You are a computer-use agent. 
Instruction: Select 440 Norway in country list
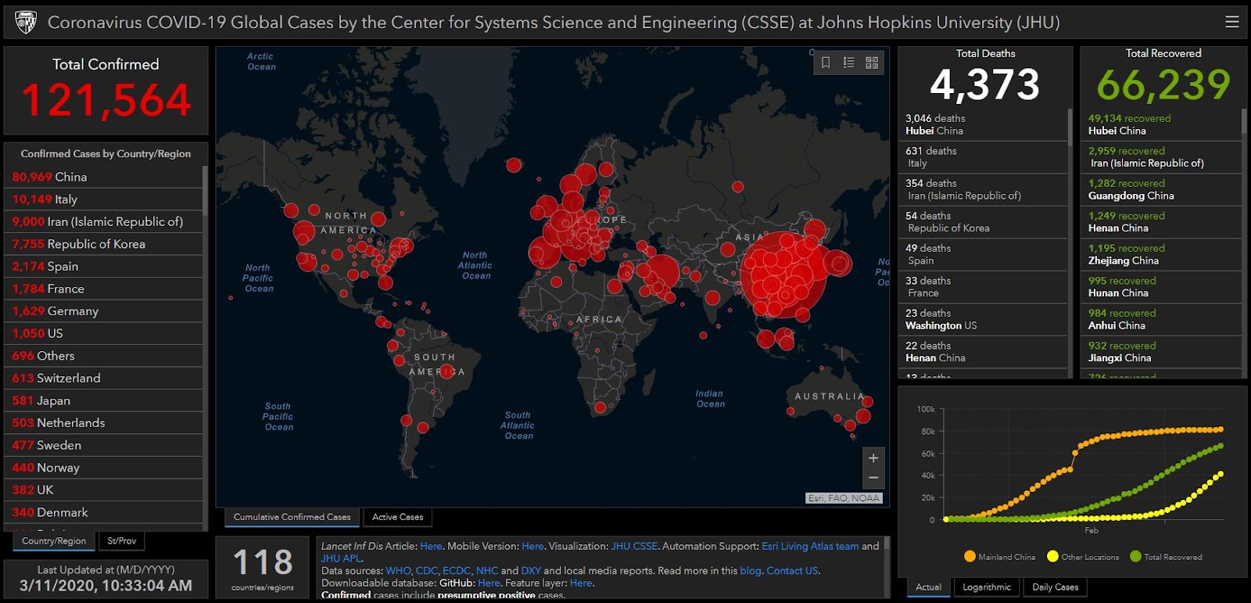click(103, 468)
